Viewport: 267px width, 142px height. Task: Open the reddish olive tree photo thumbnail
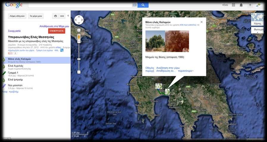click(x=177, y=41)
